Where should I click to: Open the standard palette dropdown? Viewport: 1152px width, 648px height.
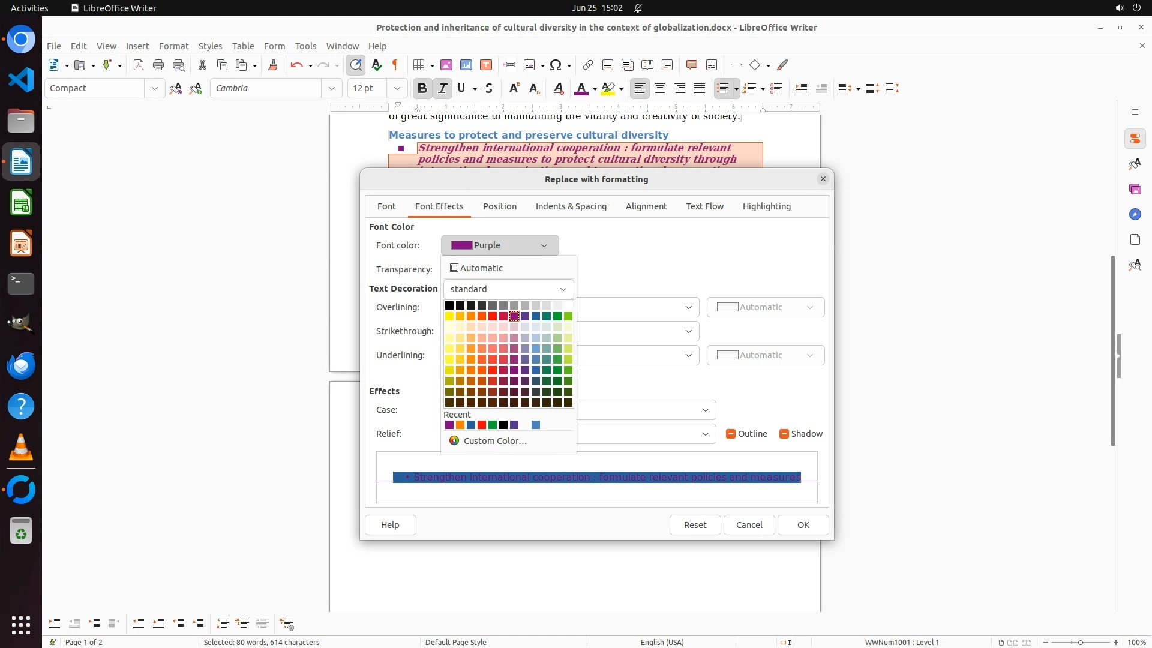point(508,289)
